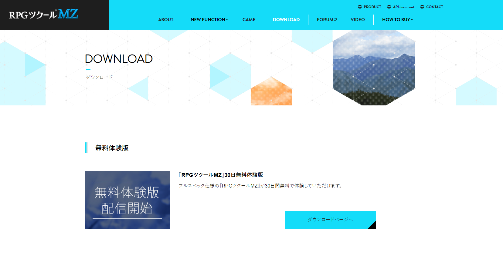503x259 pixels.
Task: Select the DOWNLOAD nav item
Action: [286, 20]
